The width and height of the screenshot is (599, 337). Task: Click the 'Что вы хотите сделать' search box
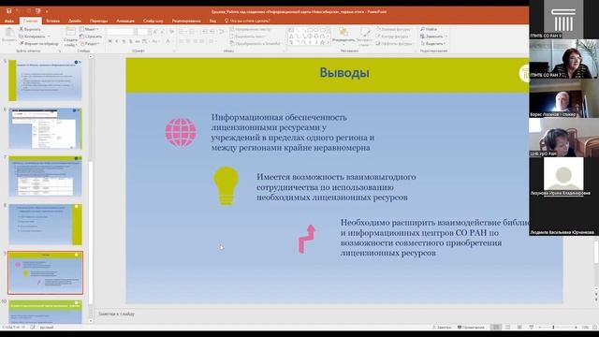[x=247, y=21]
